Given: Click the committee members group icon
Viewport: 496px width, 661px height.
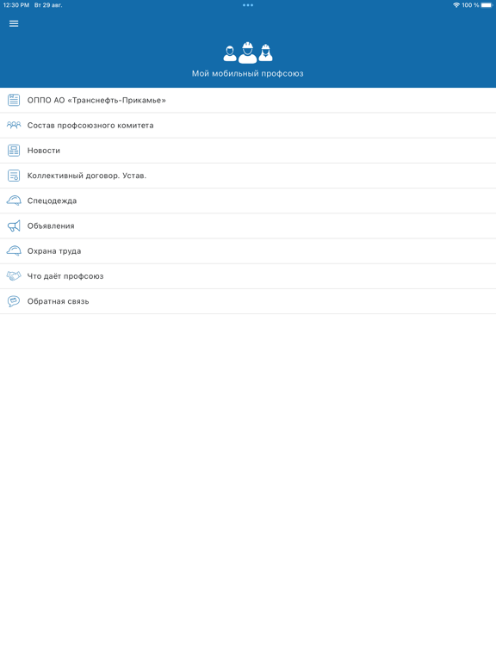Looking at the screenshot, I should [14, 125].
